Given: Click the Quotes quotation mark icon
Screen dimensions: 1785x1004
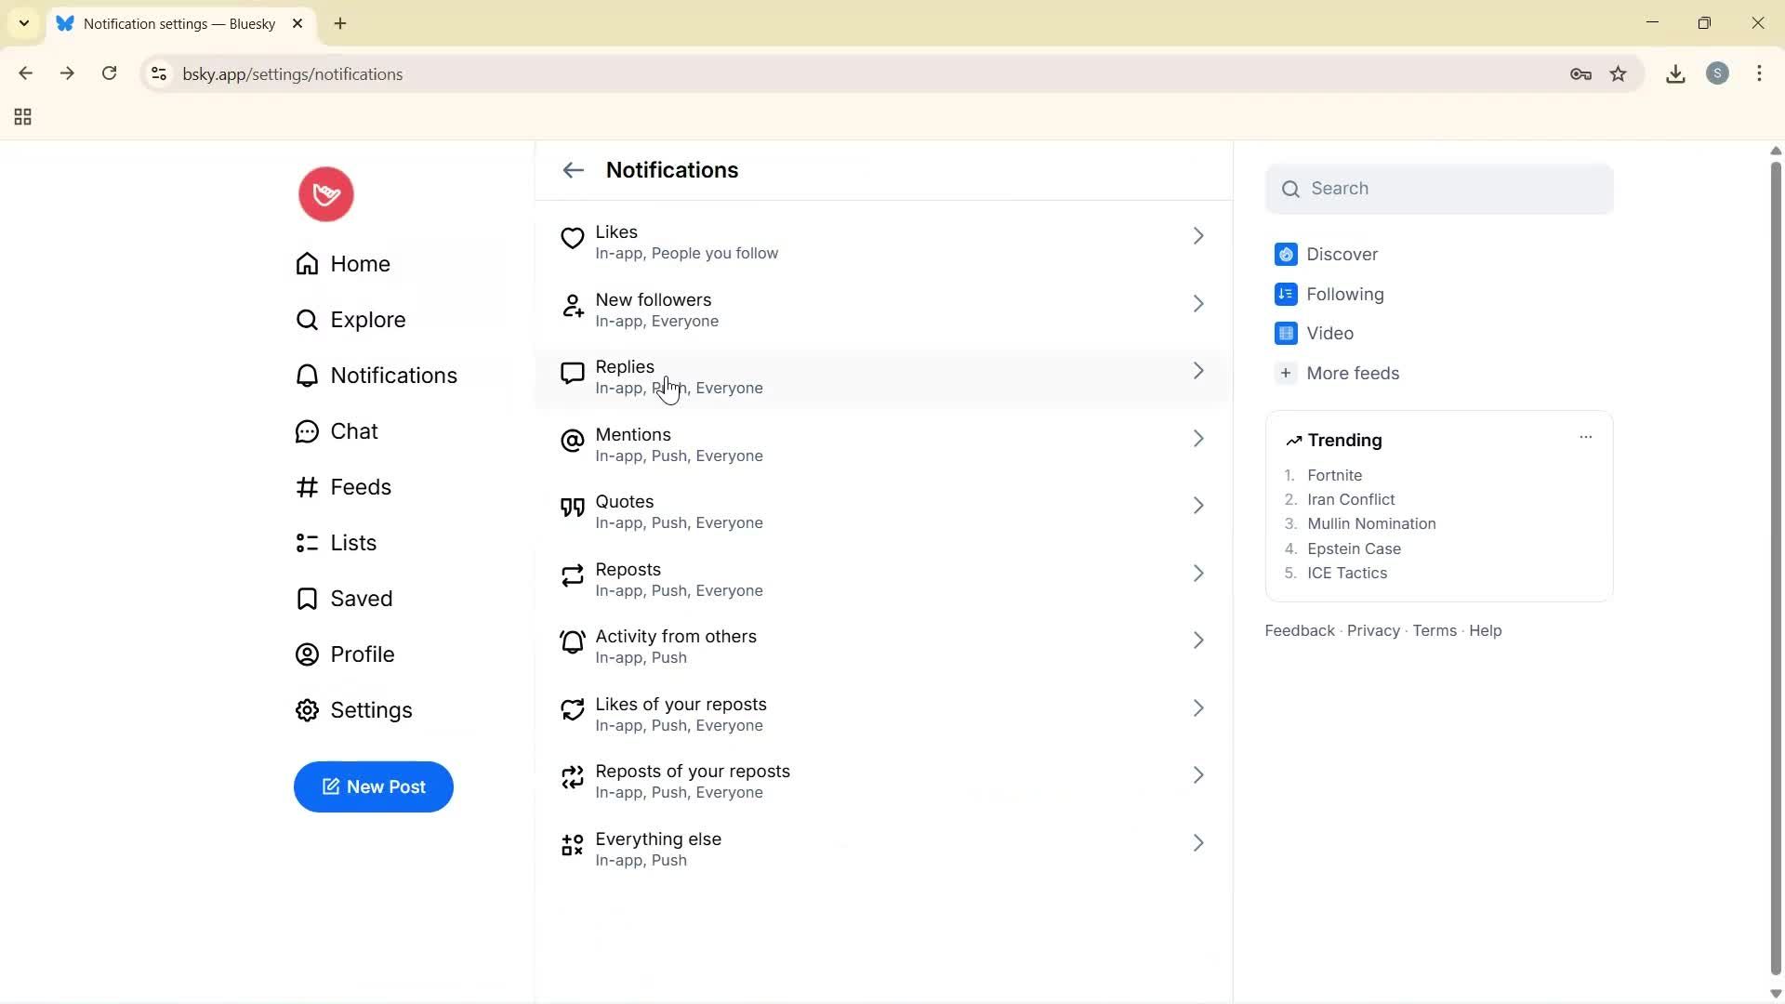Looking at the screenshot, I should click(573, 509).
